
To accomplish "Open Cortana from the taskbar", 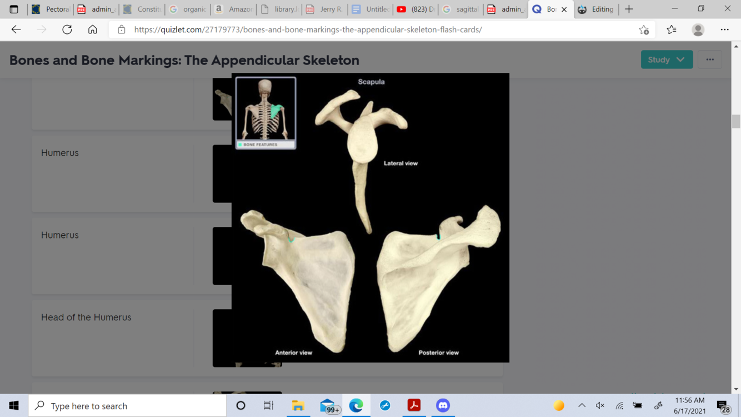I will 241,406.
